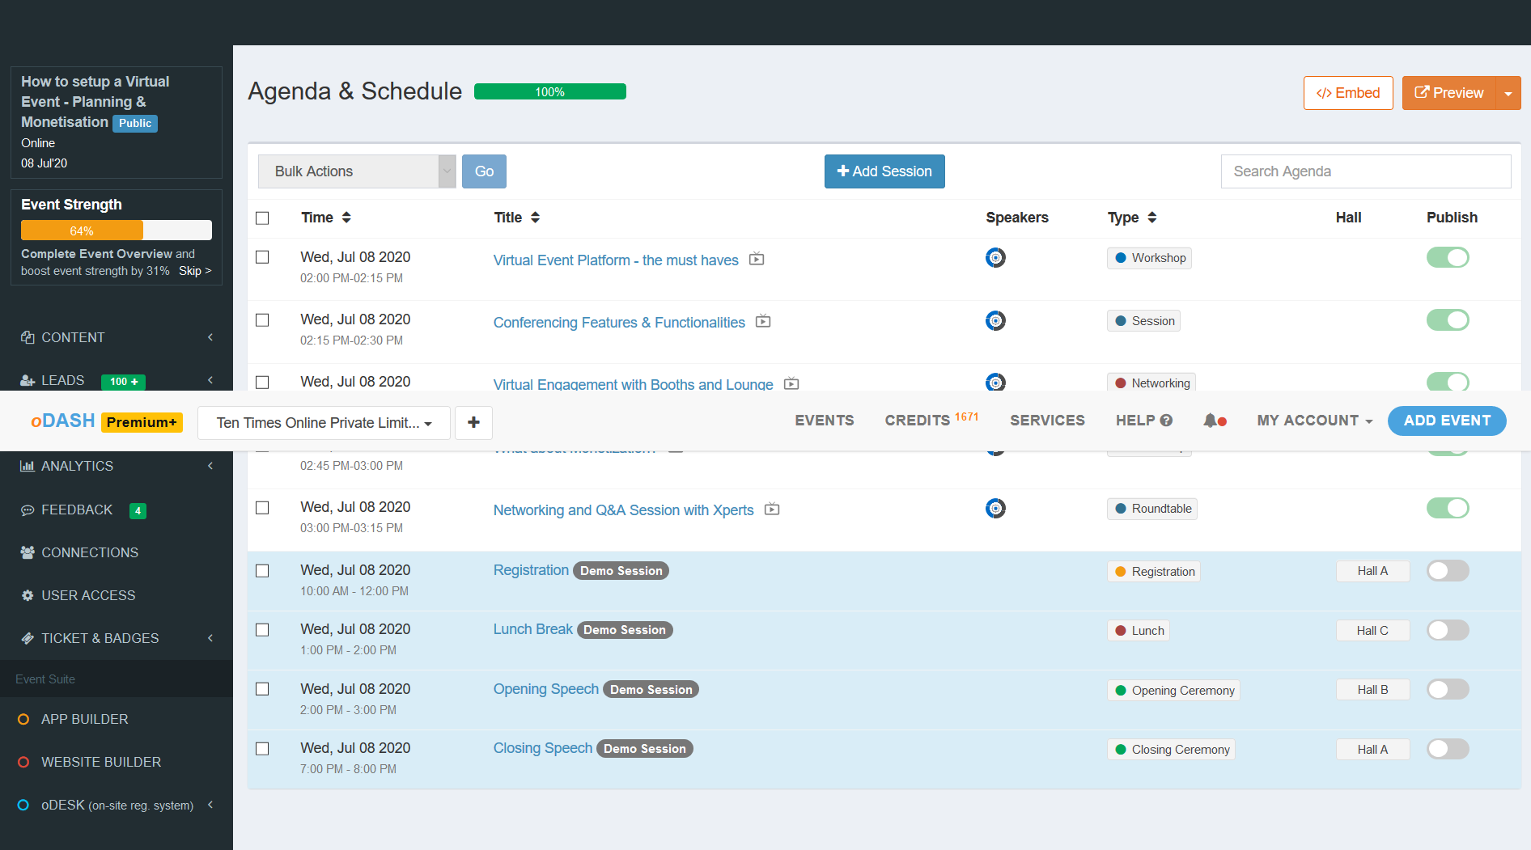Click the FEEDBACK chat bubble icon
Viewport: 1531px width, 850px height.
pos(28,510)
